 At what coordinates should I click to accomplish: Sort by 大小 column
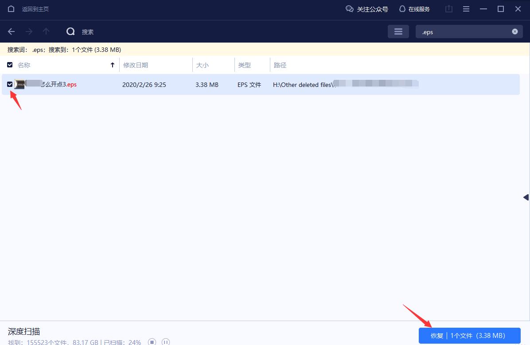[x=202, y=65]
